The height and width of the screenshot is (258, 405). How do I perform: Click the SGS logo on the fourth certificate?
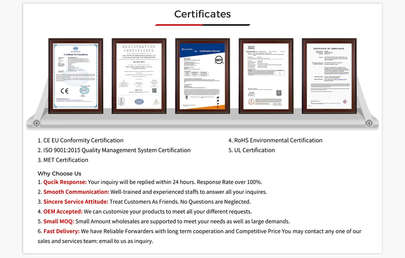click(250, 47)
